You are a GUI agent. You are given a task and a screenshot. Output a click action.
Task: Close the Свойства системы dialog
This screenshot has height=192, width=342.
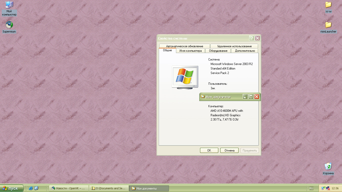[x=257, y=38]
